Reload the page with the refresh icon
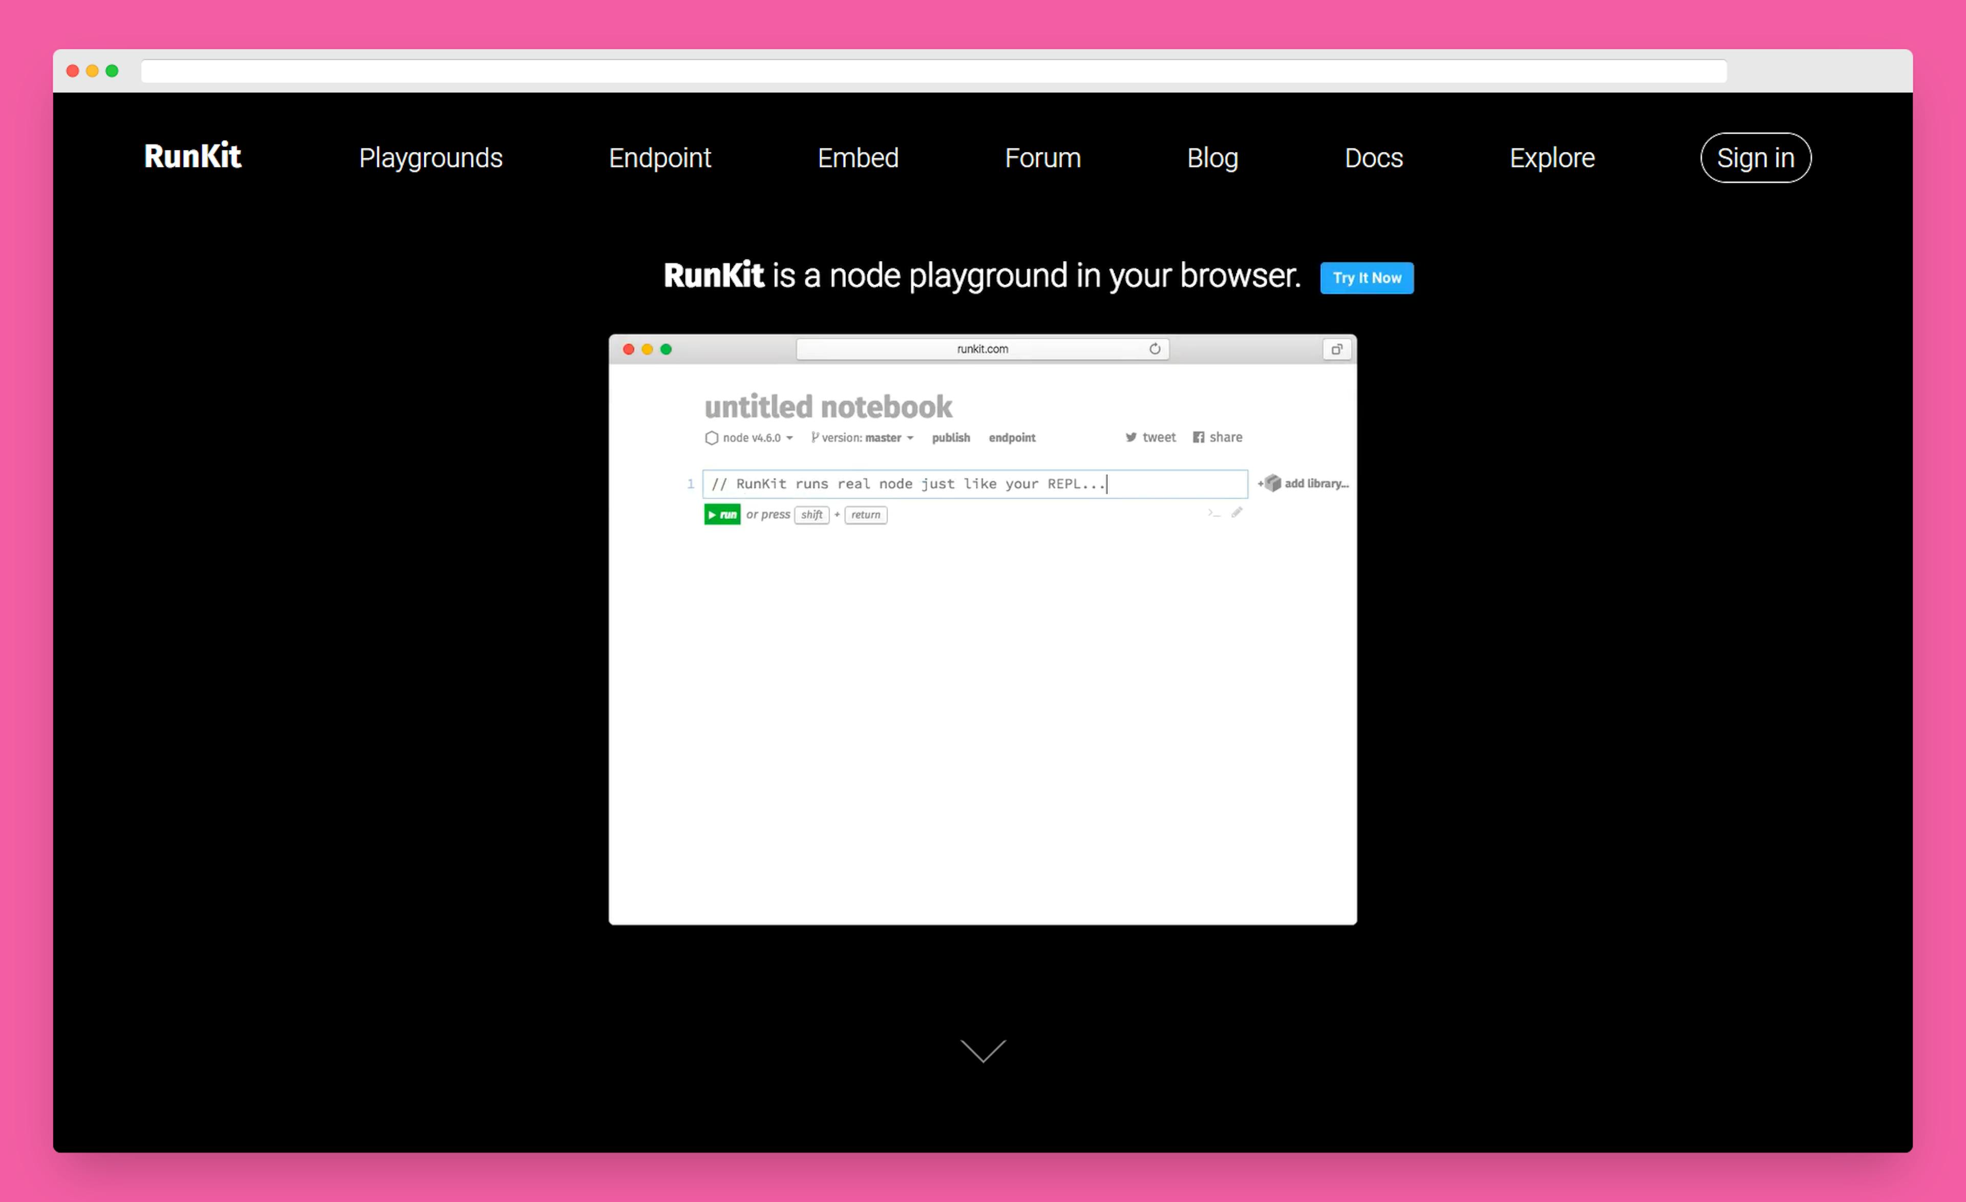This screenshot has width=1966, height=1202. coord(1155,349)
